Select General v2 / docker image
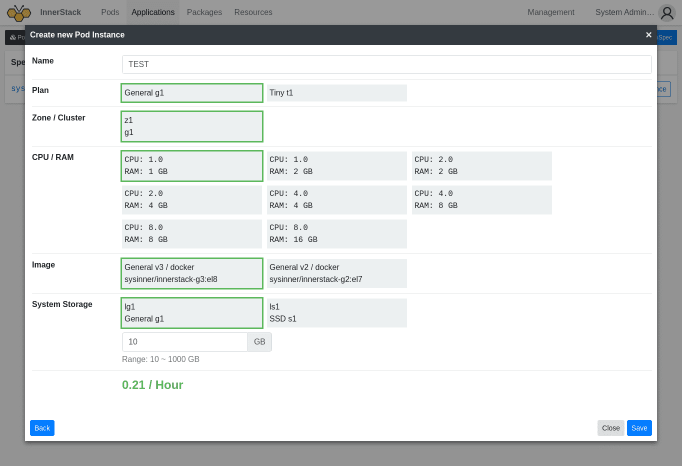Viewport: 682px width, 466px height. point(337,273)
